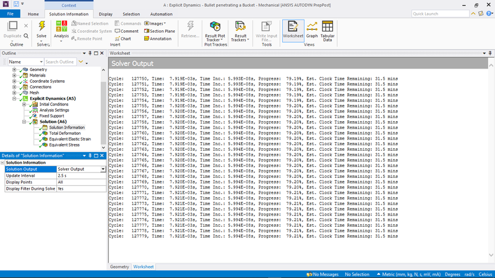Open No Messages in status bar
This screenshot has width=495, height=278.
pyautogui.click(x=322, y=274)
